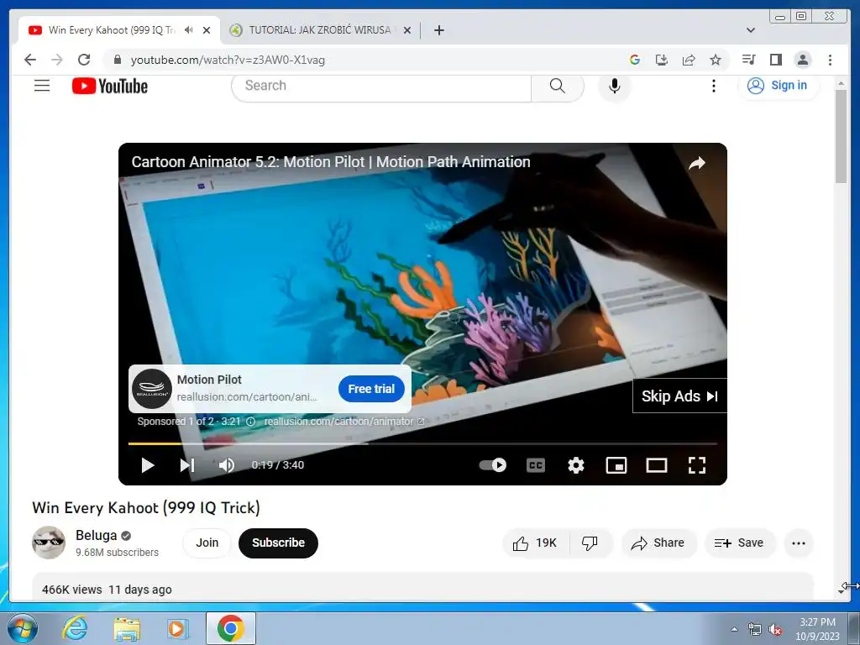Bookmark this page with star

pos(716,60)
